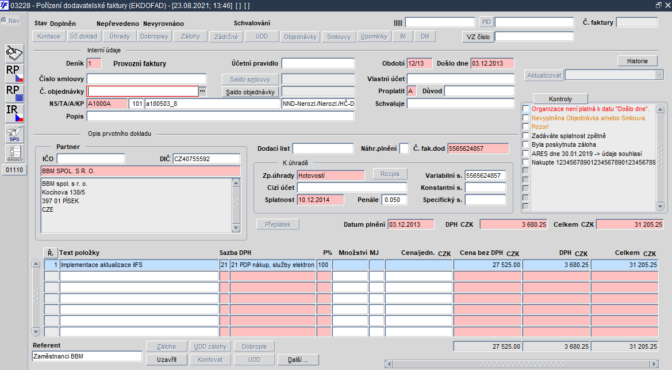
Task: Click the barcode icon near PID
Action: click(x=398, y=23)
